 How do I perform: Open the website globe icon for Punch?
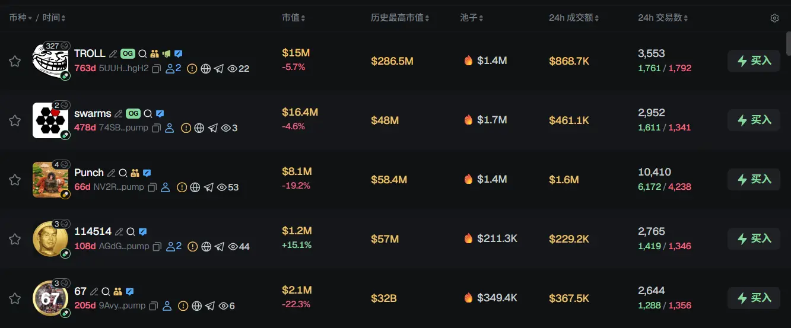(195, 187)
